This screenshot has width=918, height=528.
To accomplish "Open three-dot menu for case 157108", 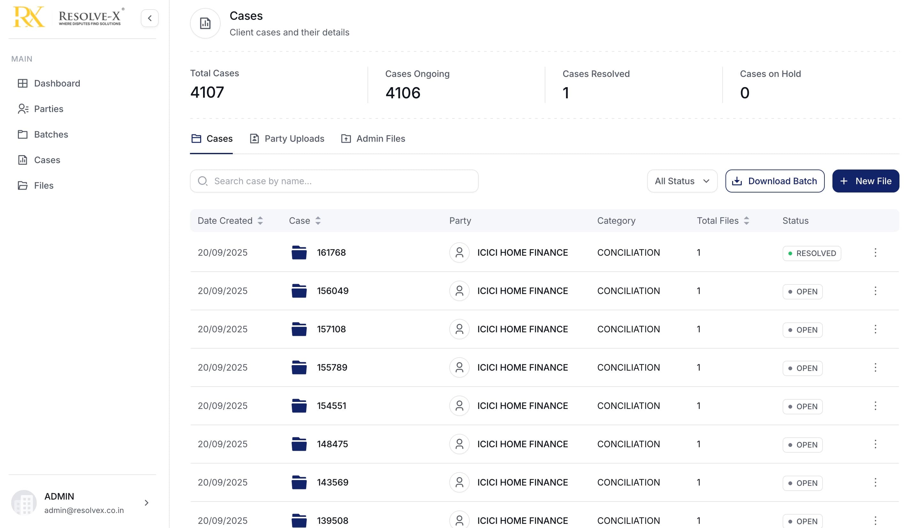I will pyautogui.click(x=875, y=329).
